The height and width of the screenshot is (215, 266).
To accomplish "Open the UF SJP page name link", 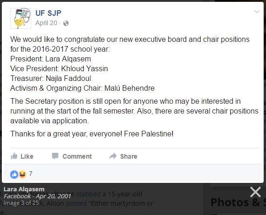I will (x=48, y=13).
